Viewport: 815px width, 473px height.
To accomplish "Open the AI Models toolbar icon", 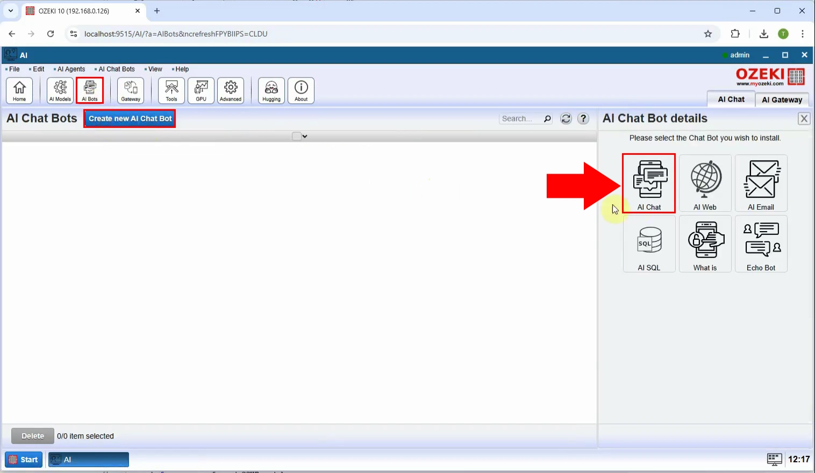I will (x=60, y=90).
